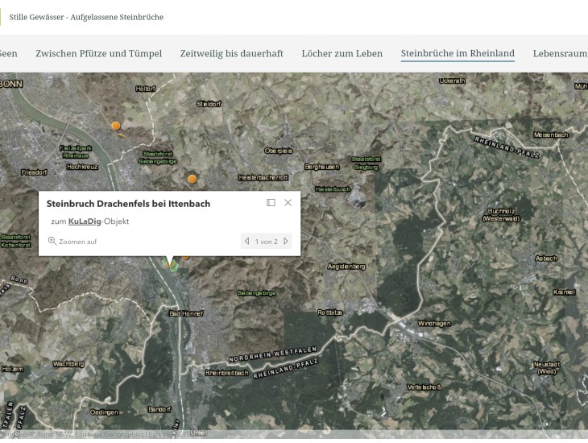Select orange marker below Staatsforst Siebengebirge label
Screen dimensions: 588x443
(x=192, y=179)
